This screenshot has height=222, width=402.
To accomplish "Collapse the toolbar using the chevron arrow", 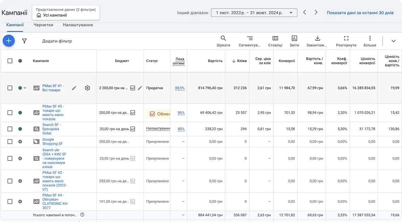I will (393, 41).
